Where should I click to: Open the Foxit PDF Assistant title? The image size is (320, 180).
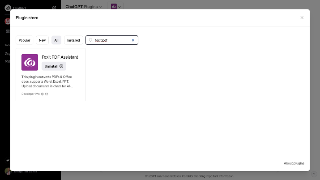[x=60, y=57]
